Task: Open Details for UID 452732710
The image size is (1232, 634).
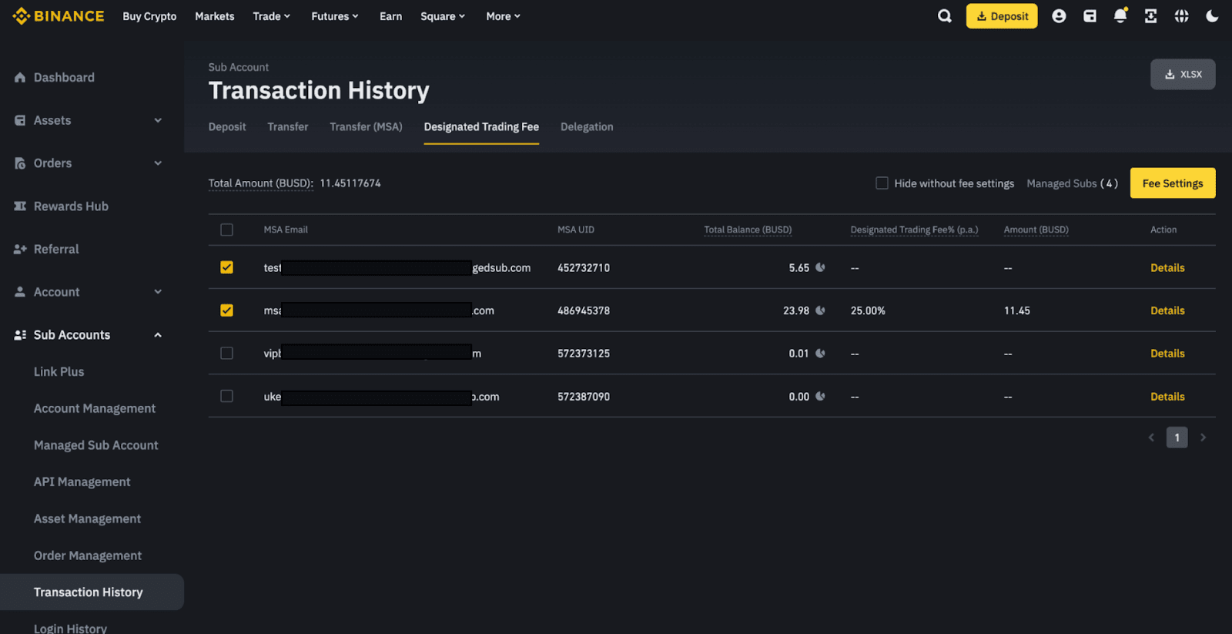Action: (x=1167, y=268)
